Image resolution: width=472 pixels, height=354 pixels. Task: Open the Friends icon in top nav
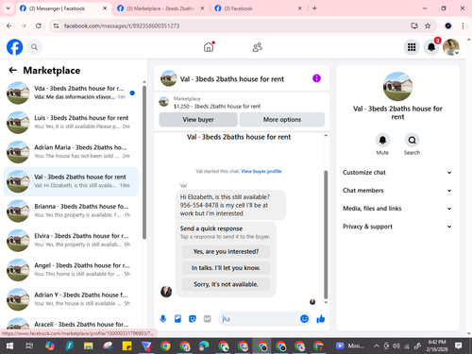coord(257,47)
